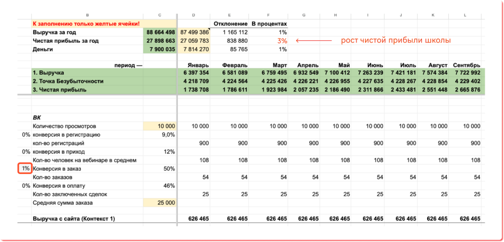
Task: Click column L header
Action: [x=465, y=15]
